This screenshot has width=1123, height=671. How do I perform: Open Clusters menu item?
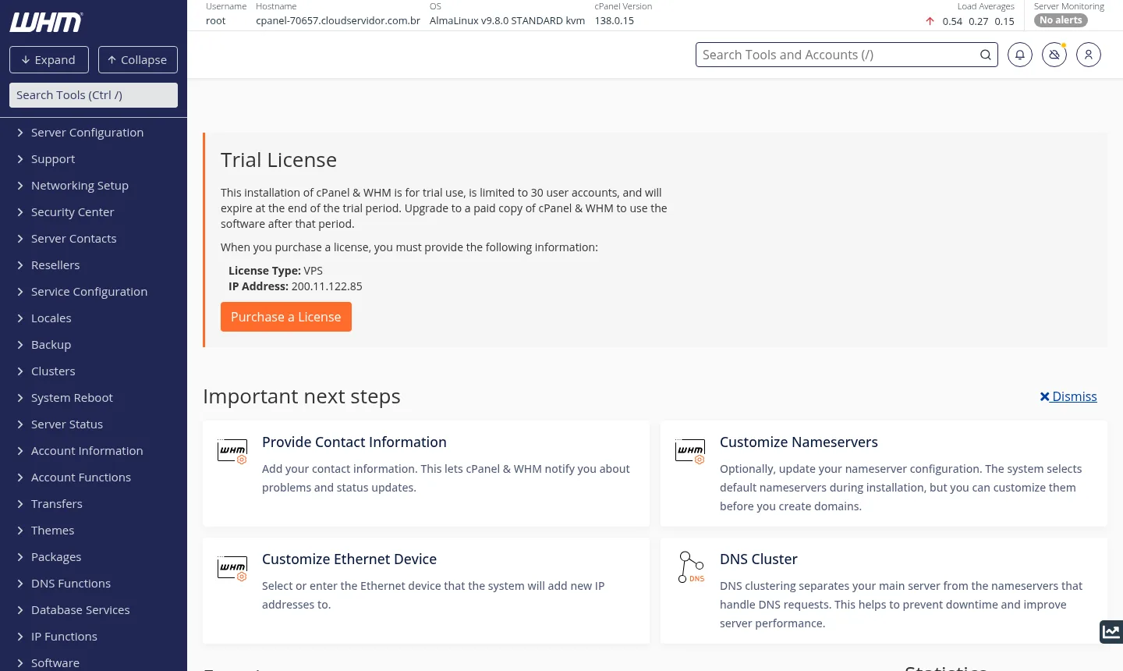click(x=94, y=371)
